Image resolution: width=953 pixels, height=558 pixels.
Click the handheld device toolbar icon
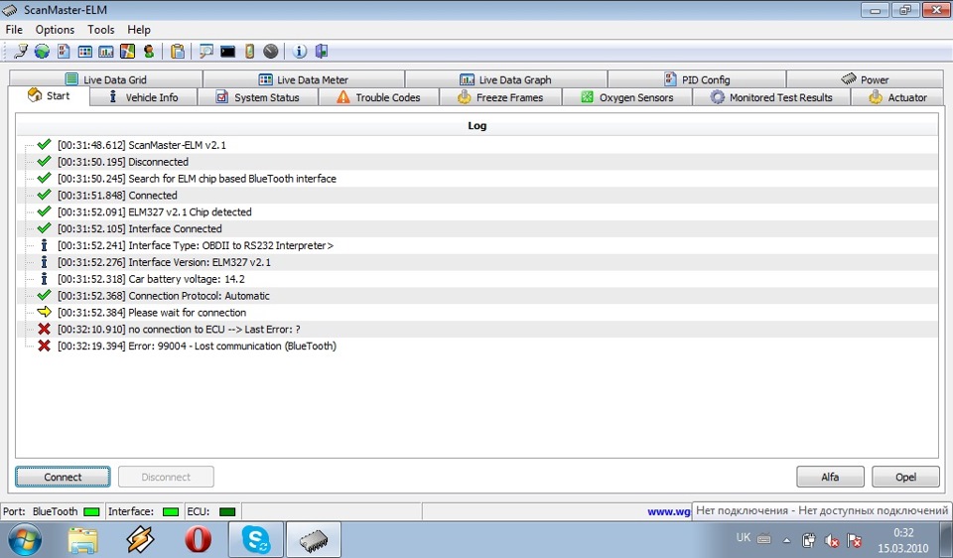249,51
